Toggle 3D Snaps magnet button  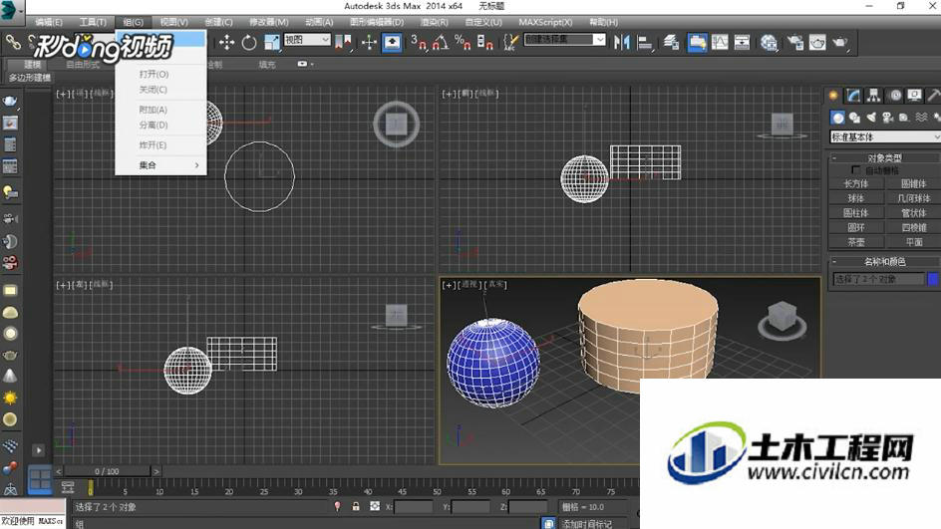(419, 42)
